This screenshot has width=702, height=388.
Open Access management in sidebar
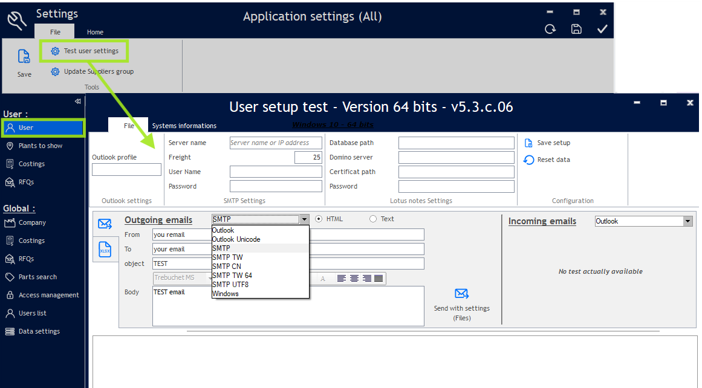pos(48,295)
